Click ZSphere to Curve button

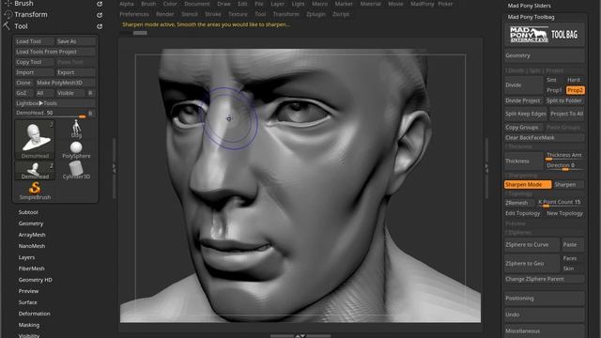pos(532,244)
